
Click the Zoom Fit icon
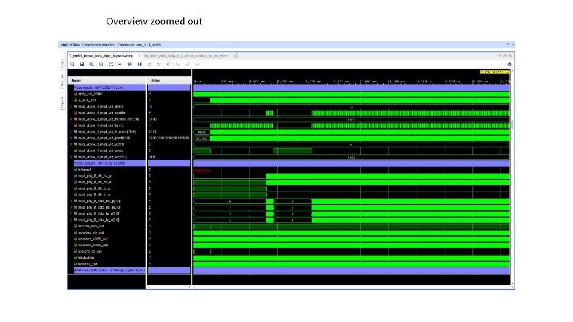pyautogui.click(x=110, y=64)
